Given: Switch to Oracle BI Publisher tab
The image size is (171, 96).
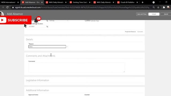Looking at the screenshot, I should pyautogui.click(x=128, y=2).
